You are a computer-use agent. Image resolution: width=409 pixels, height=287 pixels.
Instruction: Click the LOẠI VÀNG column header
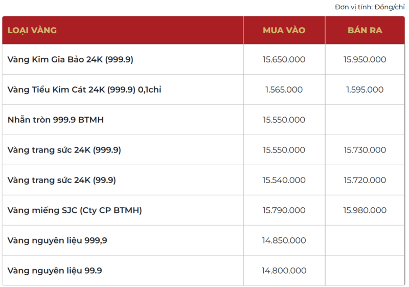pos(32,30)
